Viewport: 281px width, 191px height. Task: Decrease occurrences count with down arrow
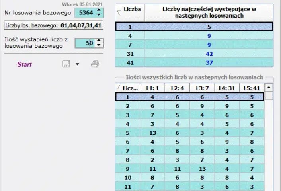(99, 45)
